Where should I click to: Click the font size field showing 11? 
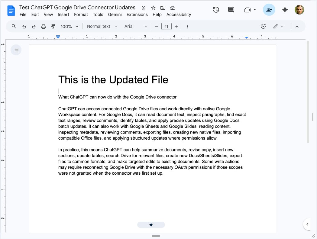tap(167, 26)
